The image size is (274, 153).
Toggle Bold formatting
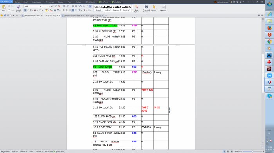[x=25, y=11]
